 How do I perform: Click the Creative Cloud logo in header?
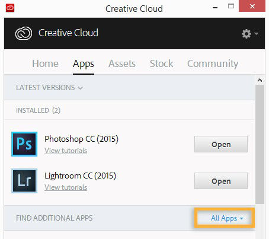[24, 33]
